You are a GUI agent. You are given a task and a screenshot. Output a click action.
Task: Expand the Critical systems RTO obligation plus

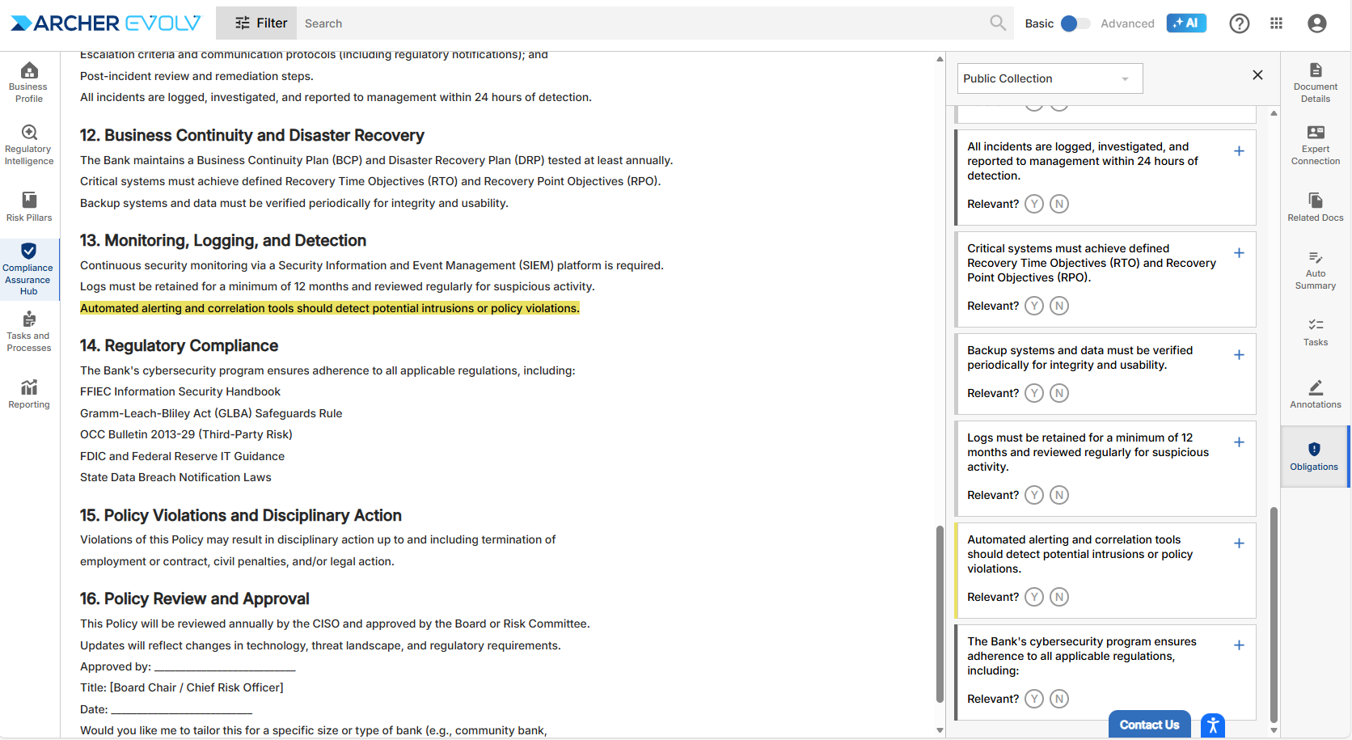tap(1238, 253)
